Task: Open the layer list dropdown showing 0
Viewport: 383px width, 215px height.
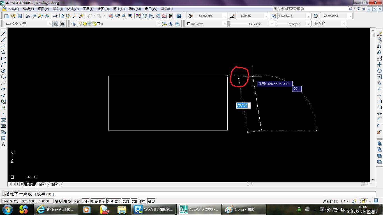Action: click(159, 24)
